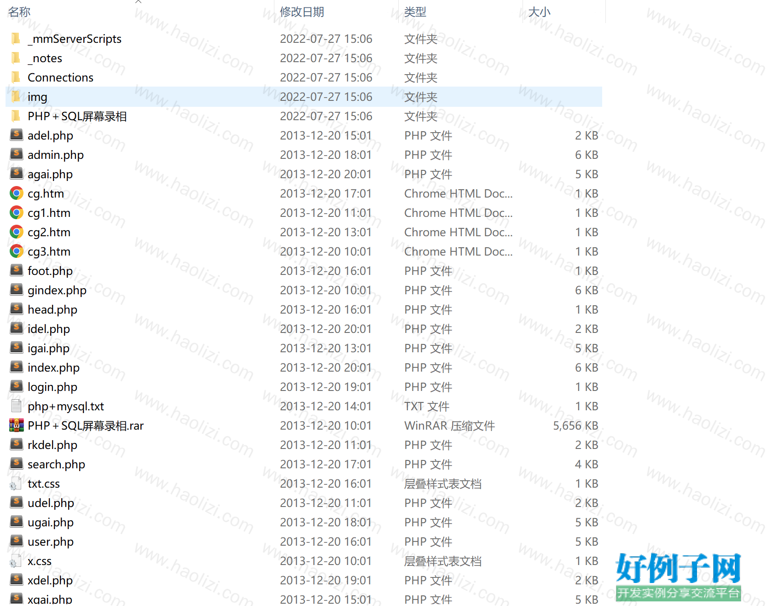Image resolution: width=767 pixels, height=606 pixels.
Task: Click the ugai.php file icon
Action: coord(17,521)
